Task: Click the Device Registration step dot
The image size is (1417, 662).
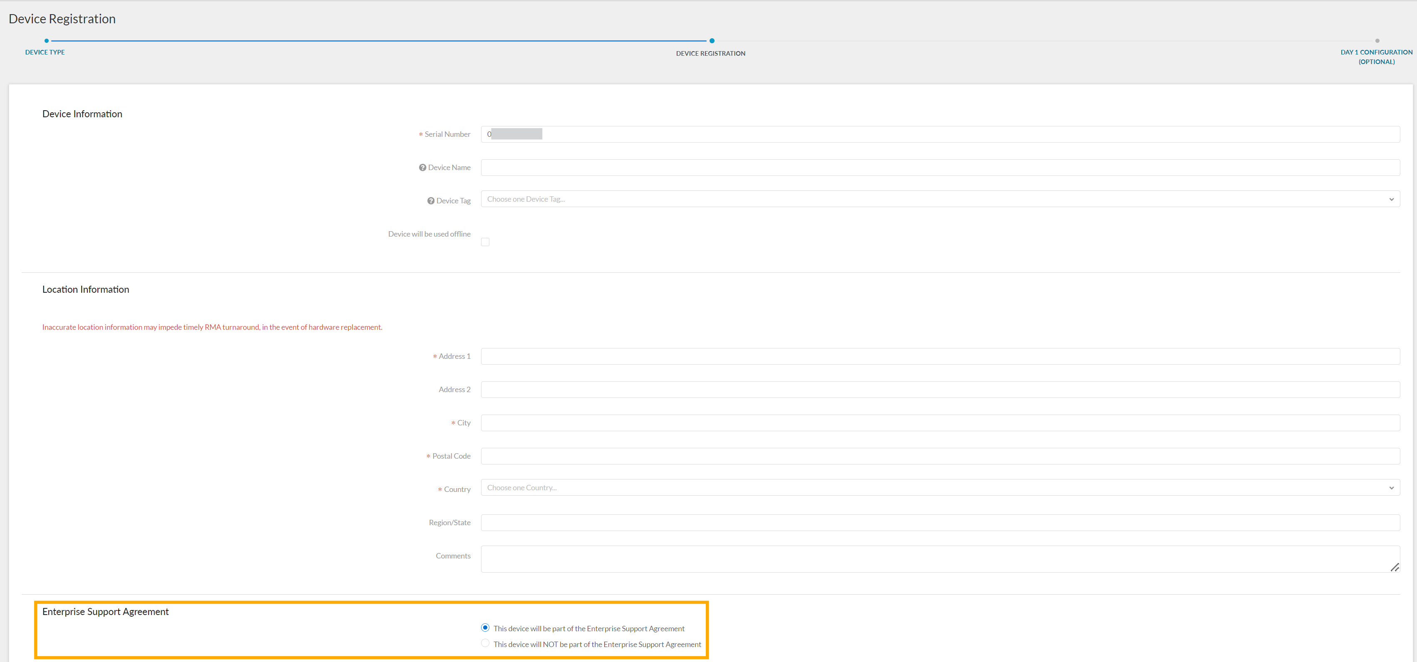Action: 712,41
